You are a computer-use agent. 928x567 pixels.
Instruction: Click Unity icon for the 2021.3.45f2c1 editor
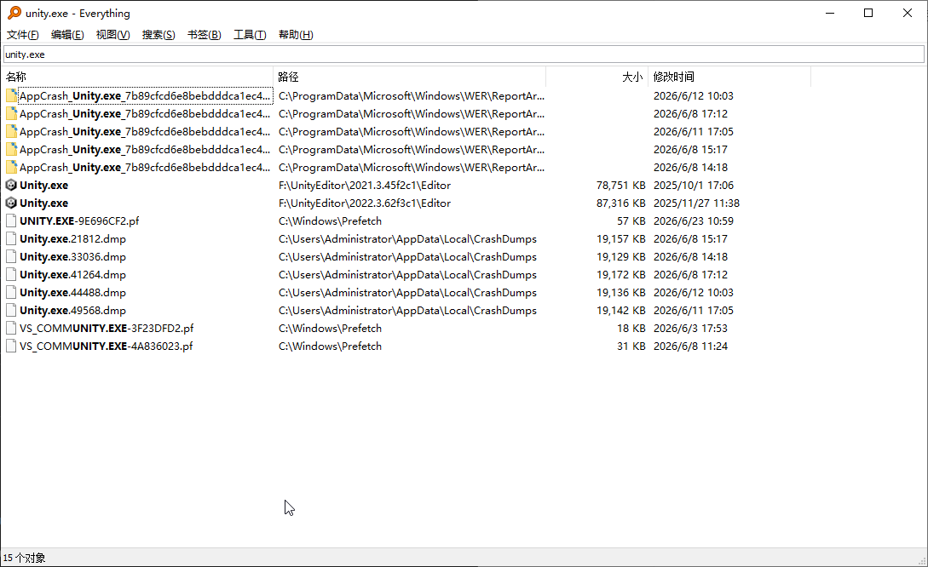[x=11, y=185]
